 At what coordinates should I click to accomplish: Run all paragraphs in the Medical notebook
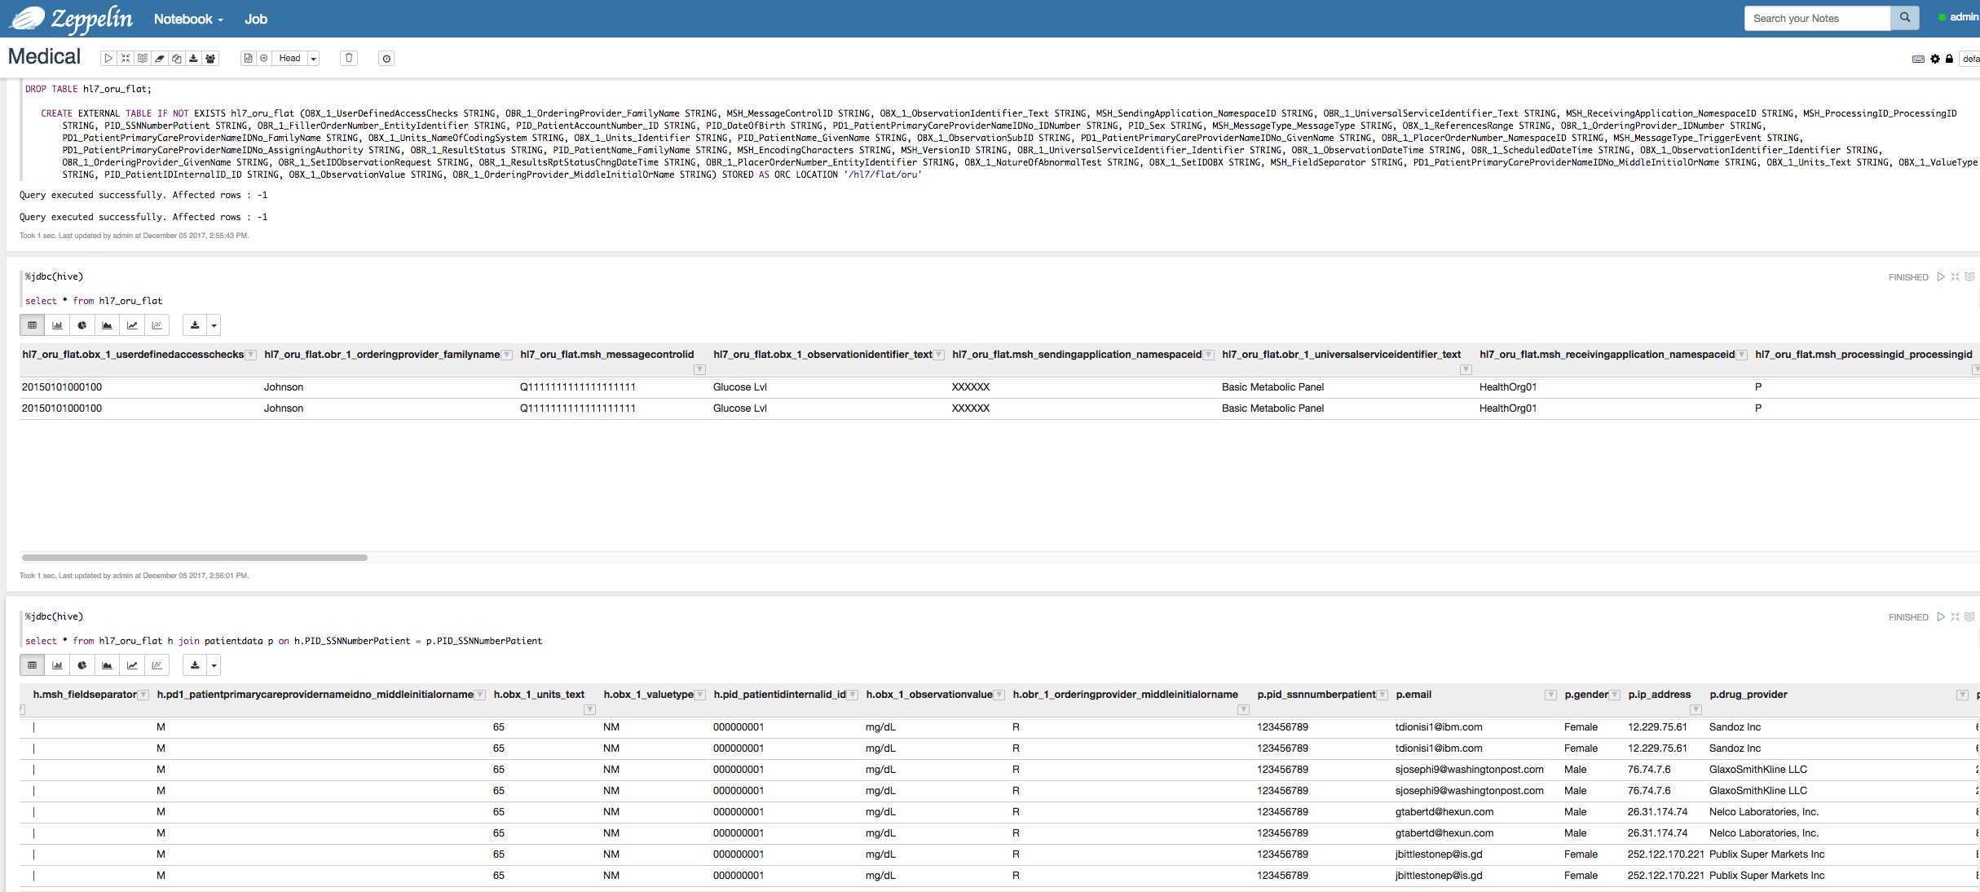[108, 58]
